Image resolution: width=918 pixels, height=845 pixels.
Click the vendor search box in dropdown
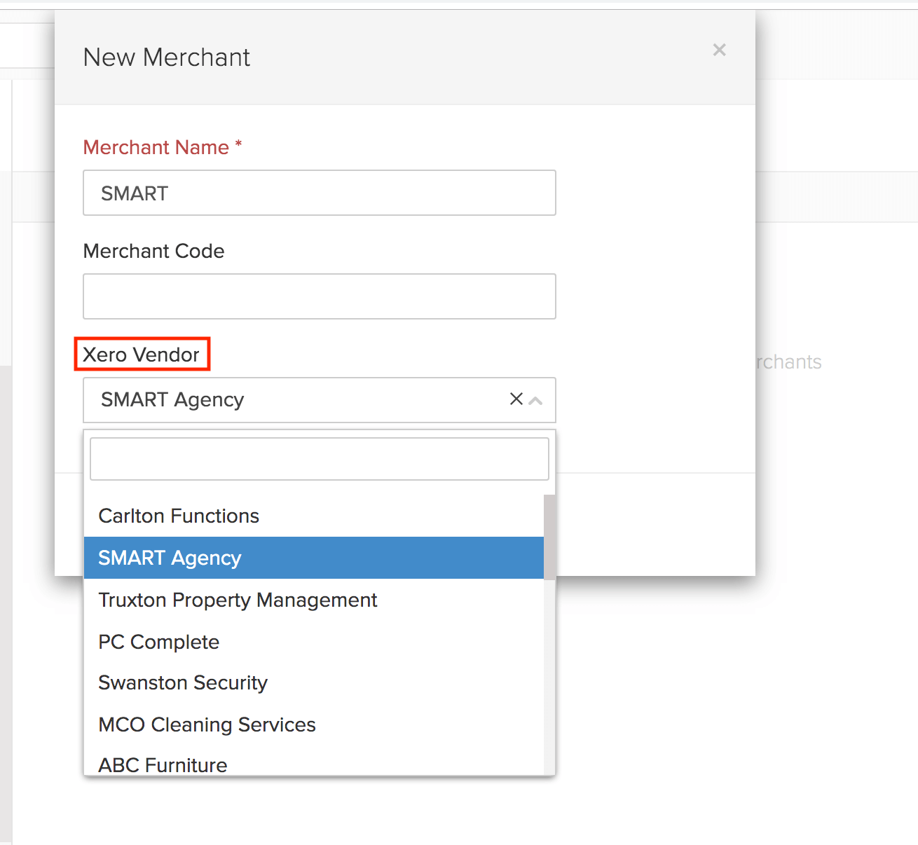319,459
